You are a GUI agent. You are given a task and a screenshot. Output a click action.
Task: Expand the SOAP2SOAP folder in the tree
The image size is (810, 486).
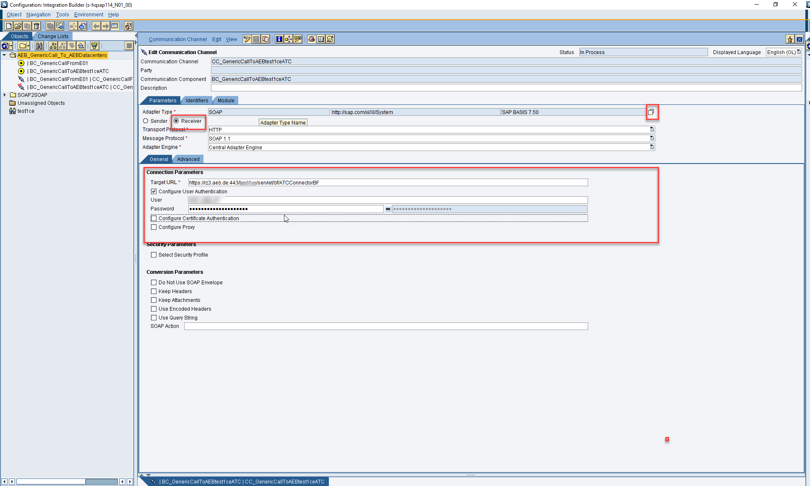click(x=5, y=95)
